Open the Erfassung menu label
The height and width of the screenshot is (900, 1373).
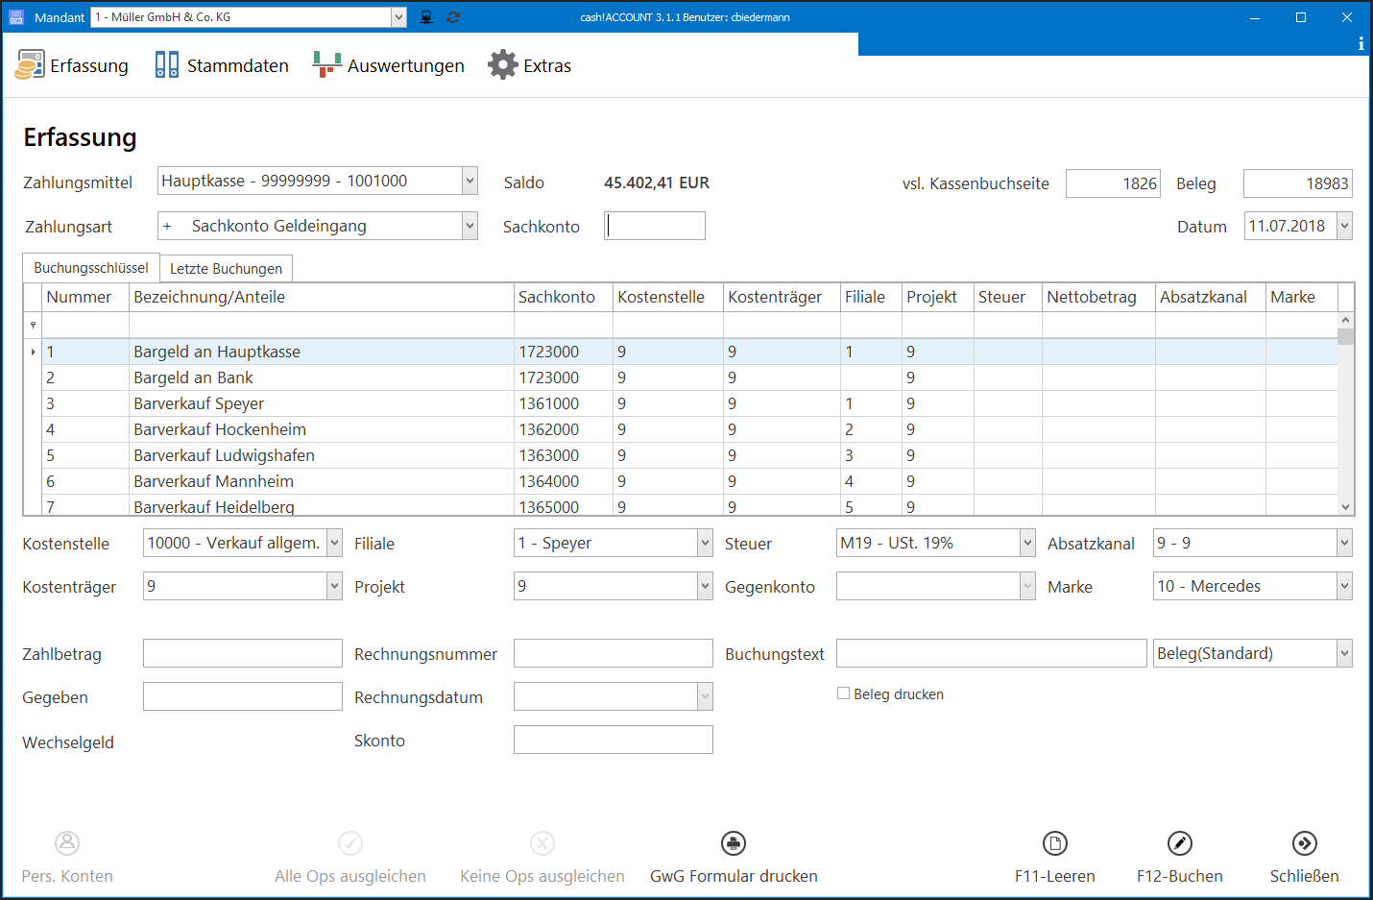pos(89,65)
